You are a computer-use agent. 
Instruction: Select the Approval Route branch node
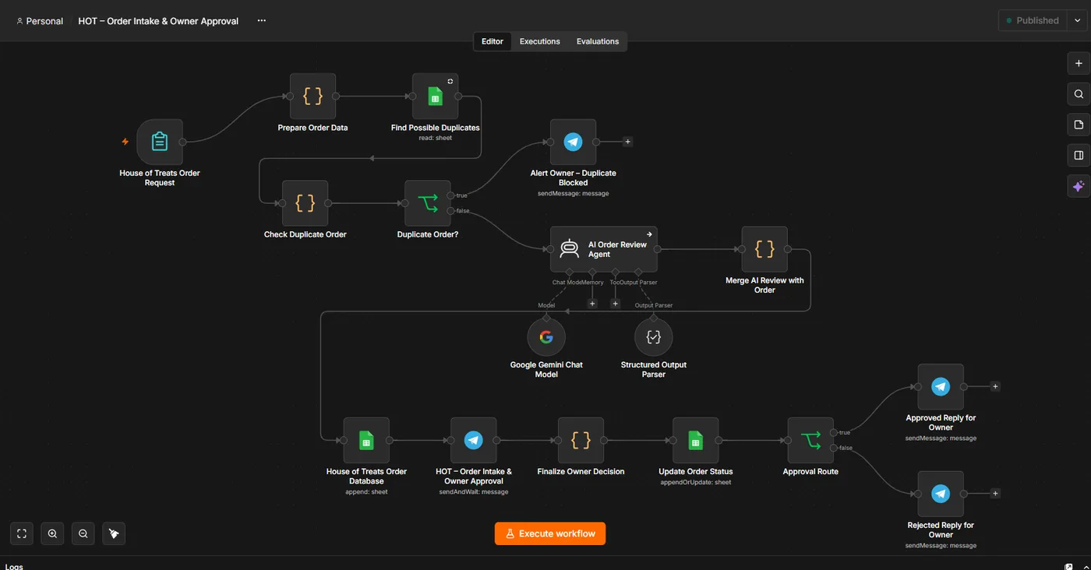810,441
